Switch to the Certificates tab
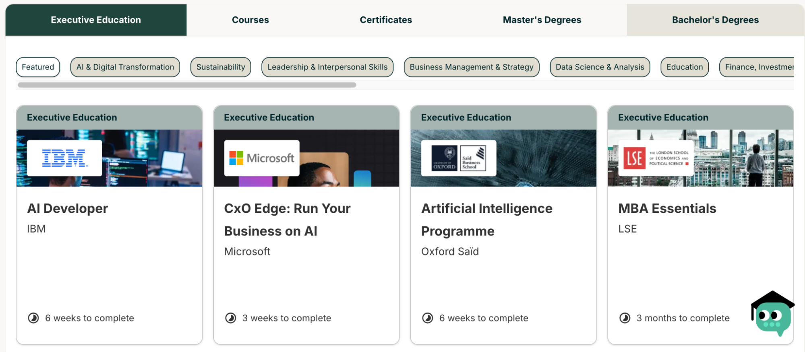 (386, 20)
